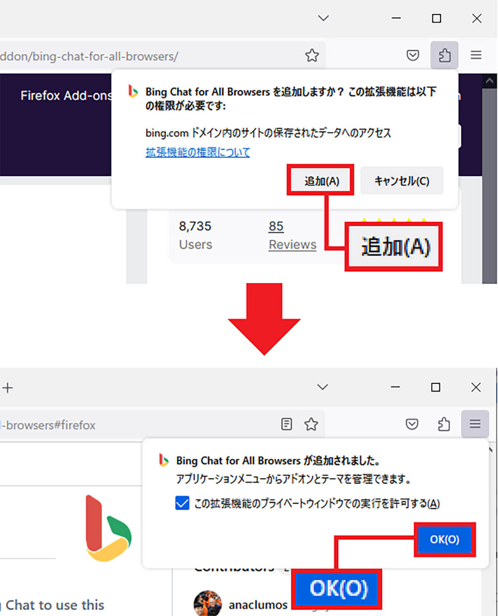Uncheck the private window permission checkbox

tap(182, 503)
